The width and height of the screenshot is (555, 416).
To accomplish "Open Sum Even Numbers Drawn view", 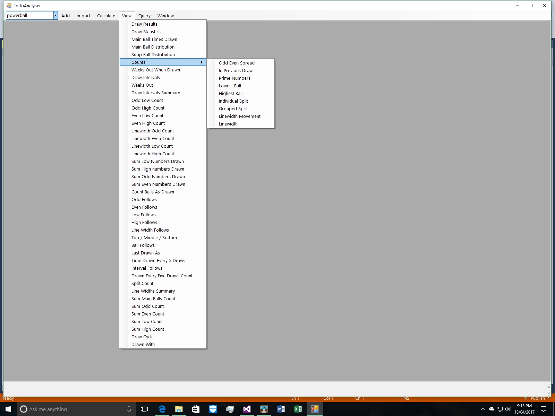I will click(x=163, y=184).
